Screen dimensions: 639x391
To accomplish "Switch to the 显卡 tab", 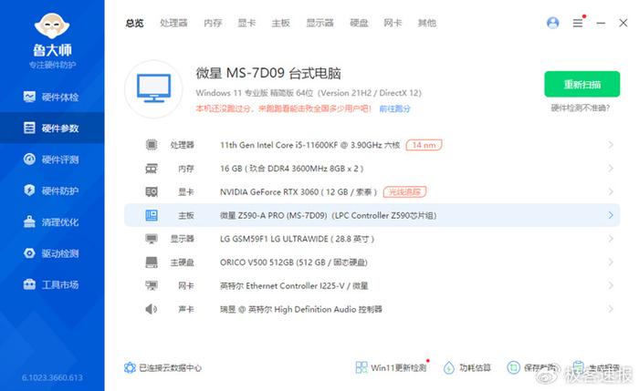I will [246, 23].
